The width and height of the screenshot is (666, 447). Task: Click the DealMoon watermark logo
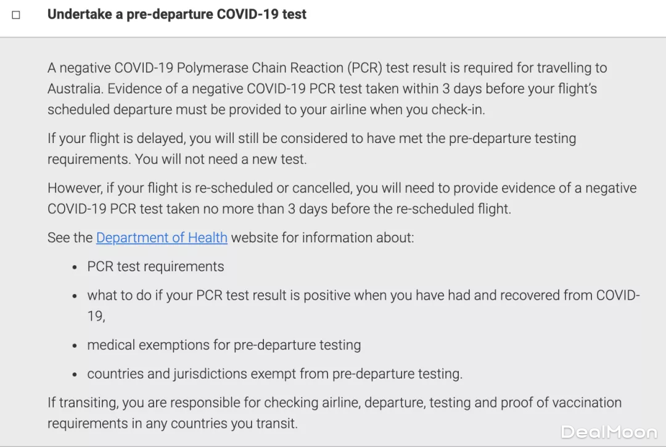click(x=608, y=431)
